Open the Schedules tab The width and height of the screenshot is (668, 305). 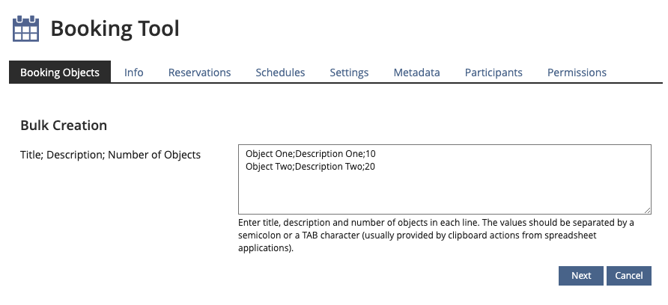pos(280,73)
